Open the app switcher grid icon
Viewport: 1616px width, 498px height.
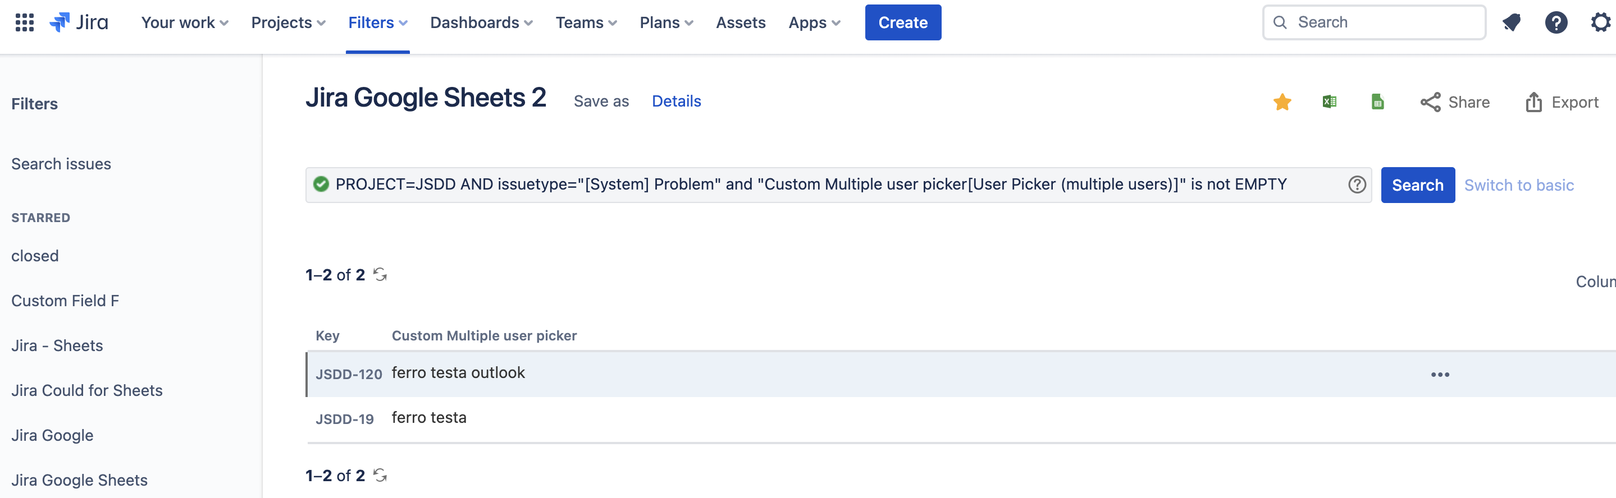25,22
